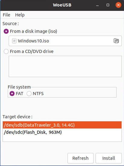Choose FAT file system
The height and width of the screenshot is (166, 124).
[12, 94]
